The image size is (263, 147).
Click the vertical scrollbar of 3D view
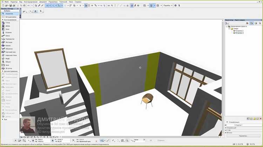(223, 77)
